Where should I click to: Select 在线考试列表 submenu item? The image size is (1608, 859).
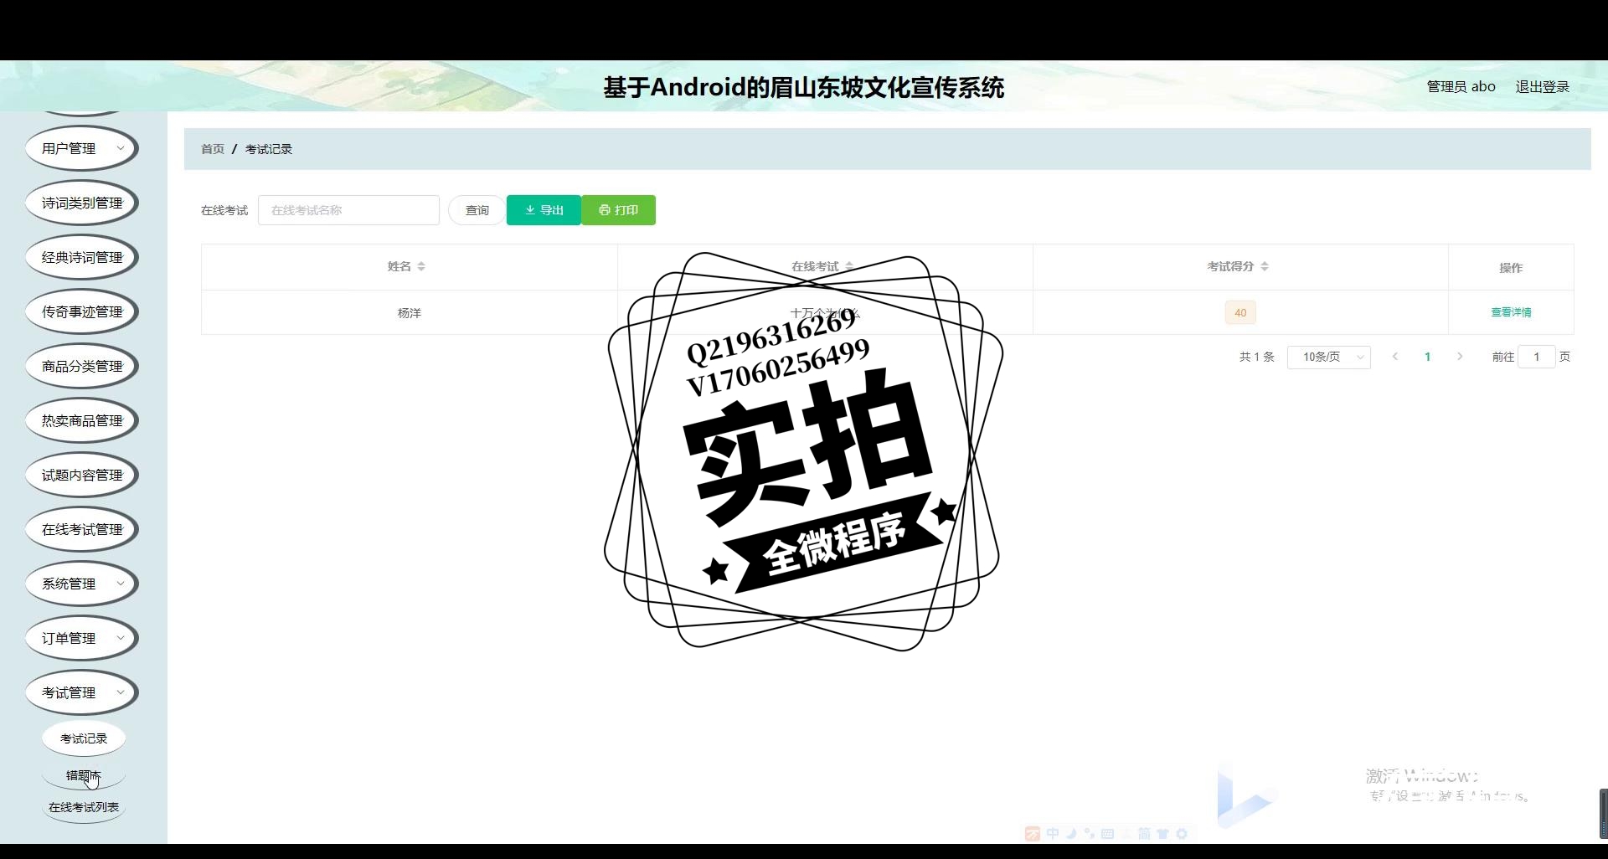[x=84, y=807]
